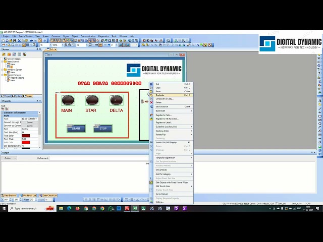The height and width of the screenshot is (242, 323).
Task: Collapse the Report Screen tree node
Action: click(x=2, y=75)
